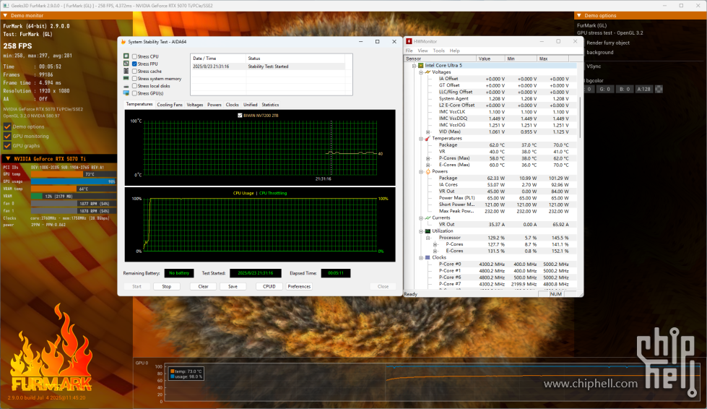
Task: Click the bgcolor alpha checker preview icon
Action: click(659, 89)
